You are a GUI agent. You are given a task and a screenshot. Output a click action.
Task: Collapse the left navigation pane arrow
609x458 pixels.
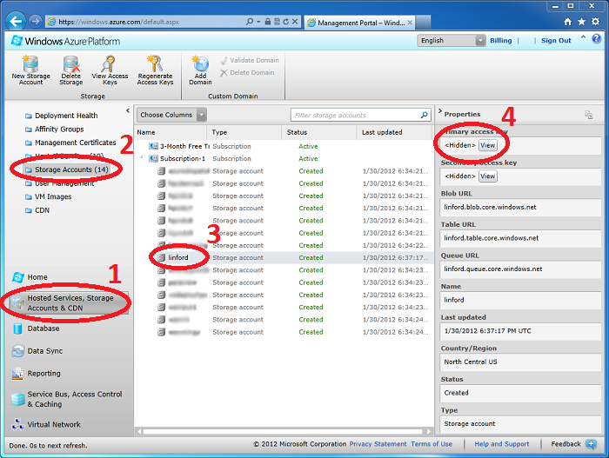[128, 111]
